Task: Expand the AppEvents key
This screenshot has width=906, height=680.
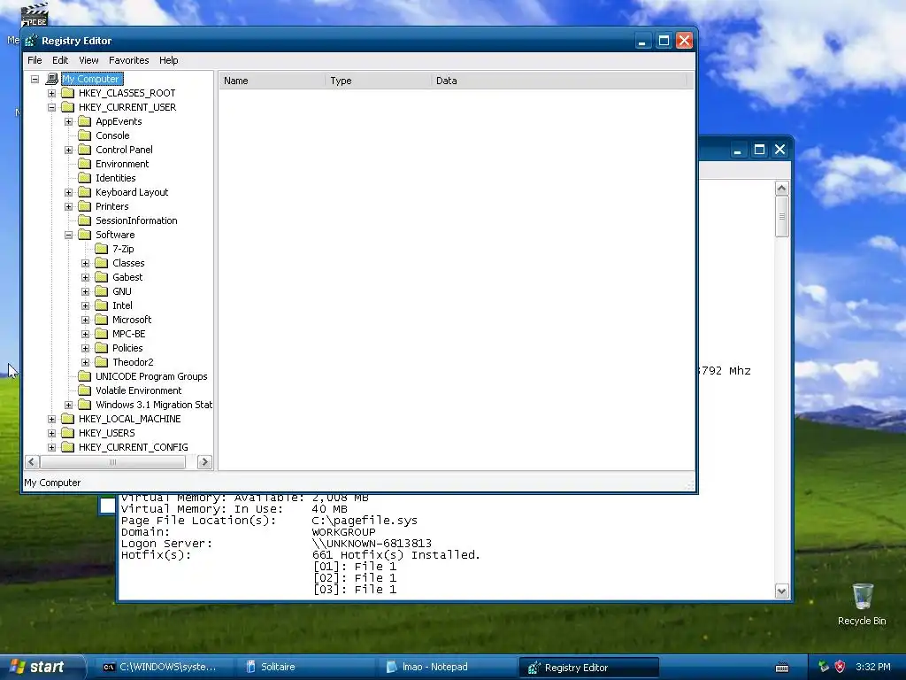Action: point(68,121)
